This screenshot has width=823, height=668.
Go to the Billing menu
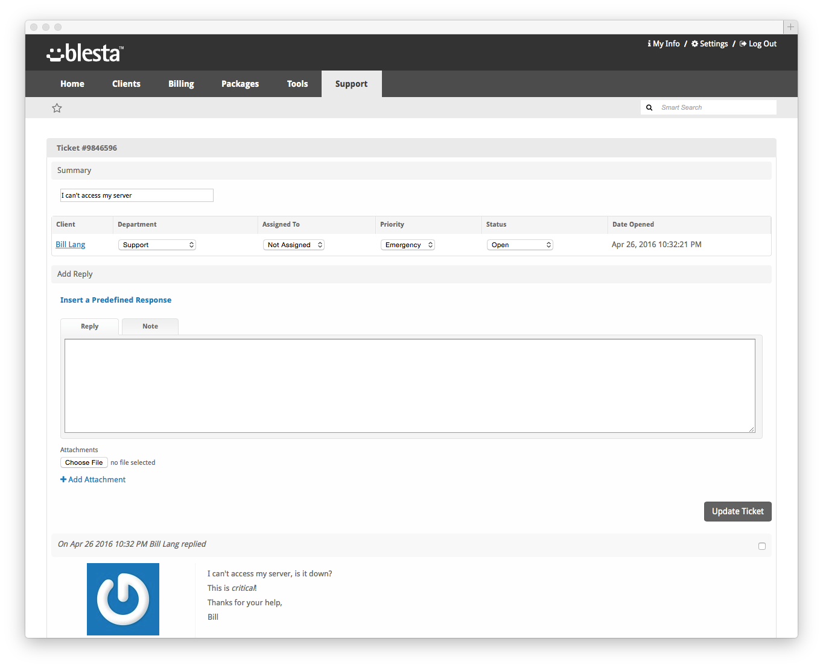tap(181, 84)
